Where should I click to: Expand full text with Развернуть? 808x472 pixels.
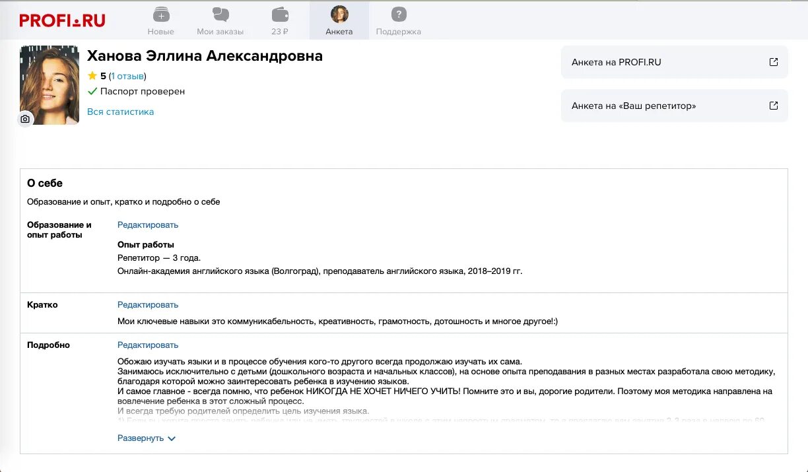(141, 438)
